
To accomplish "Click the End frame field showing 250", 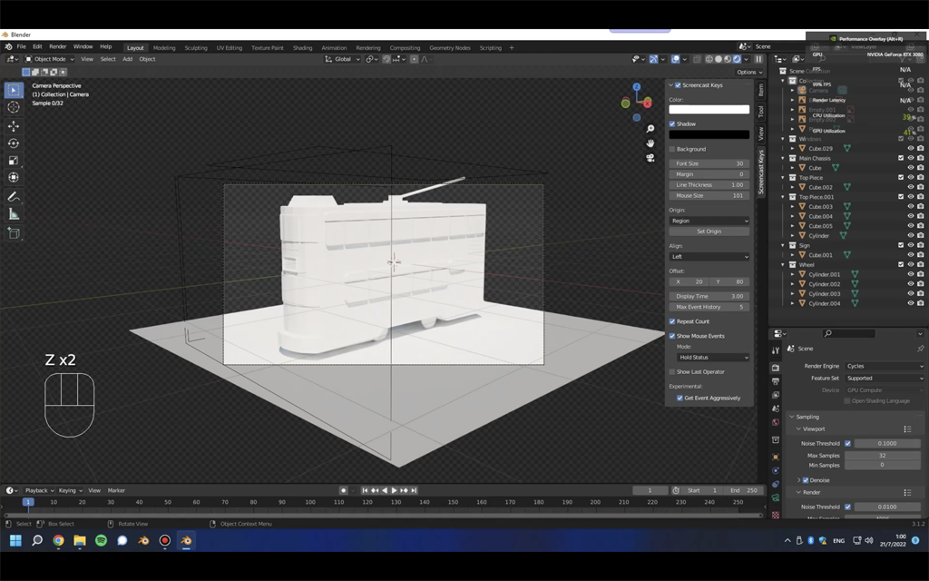I will tap(744, 490).
